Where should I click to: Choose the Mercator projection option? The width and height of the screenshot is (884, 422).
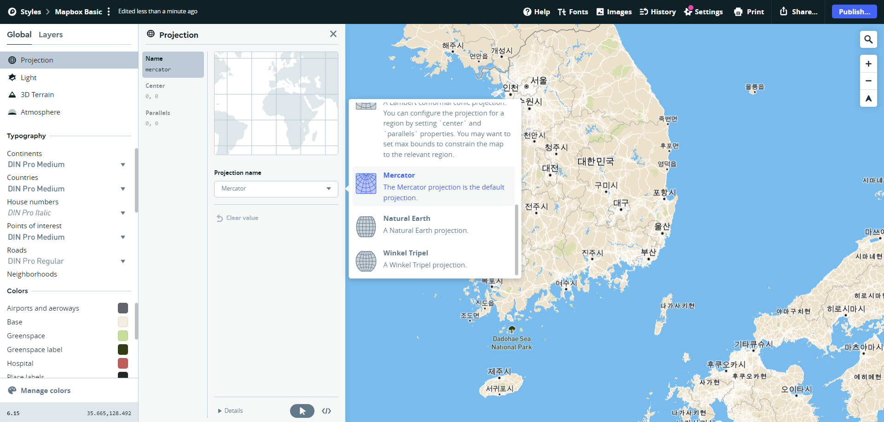click(433, 186)
